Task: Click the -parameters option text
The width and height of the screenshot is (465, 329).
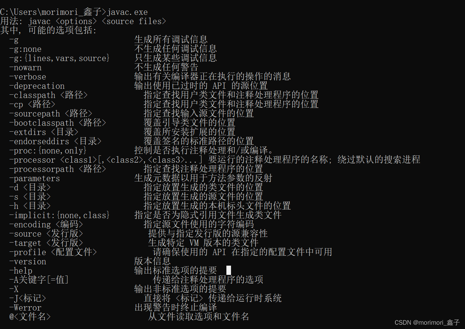Action: click(x=35, y=179)
